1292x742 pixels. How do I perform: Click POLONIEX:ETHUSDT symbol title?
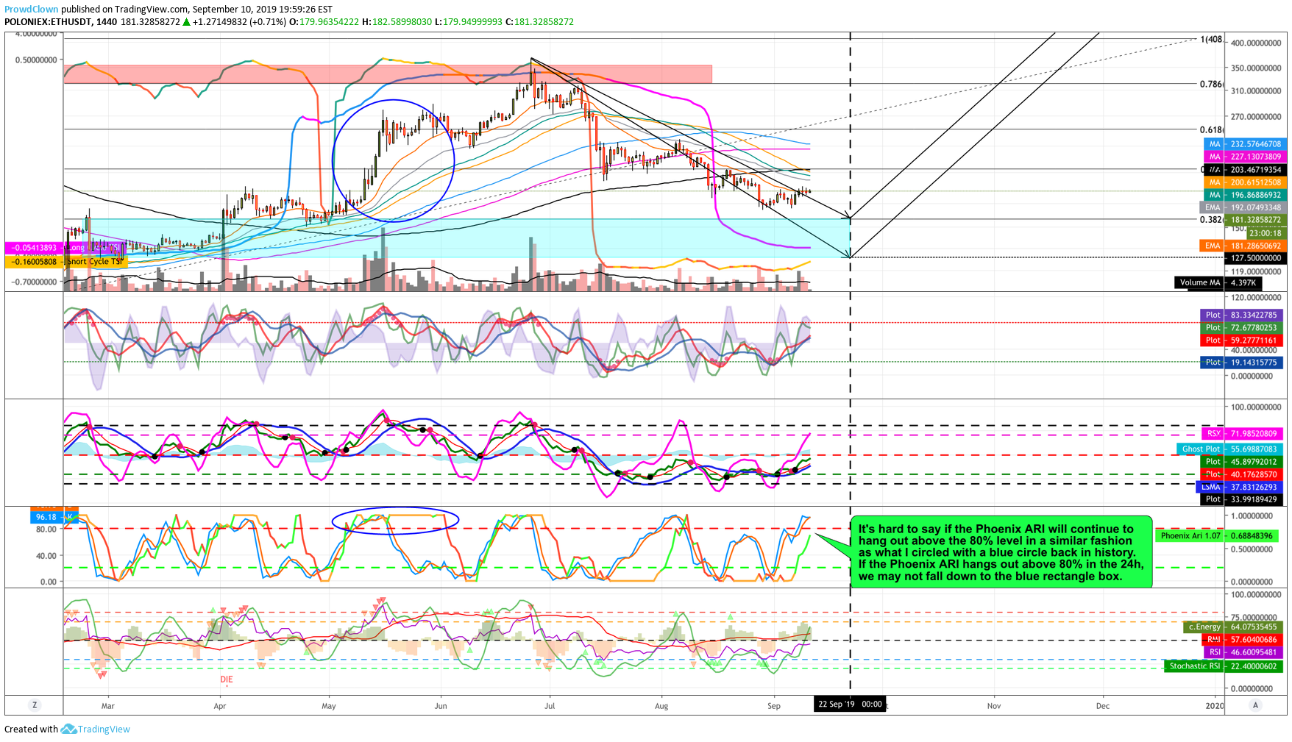coord(49,22)
